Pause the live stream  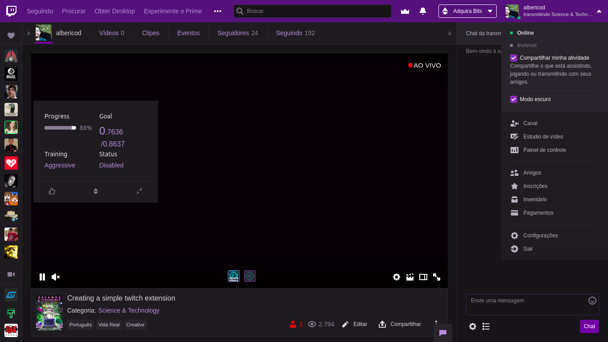42,277
